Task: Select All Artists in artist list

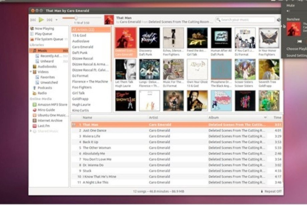Action: pos(91,30)
